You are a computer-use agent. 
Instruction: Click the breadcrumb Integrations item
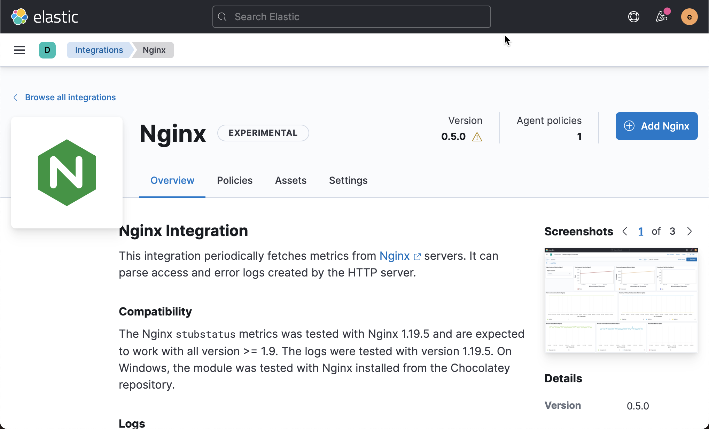(x=99, y=50)
